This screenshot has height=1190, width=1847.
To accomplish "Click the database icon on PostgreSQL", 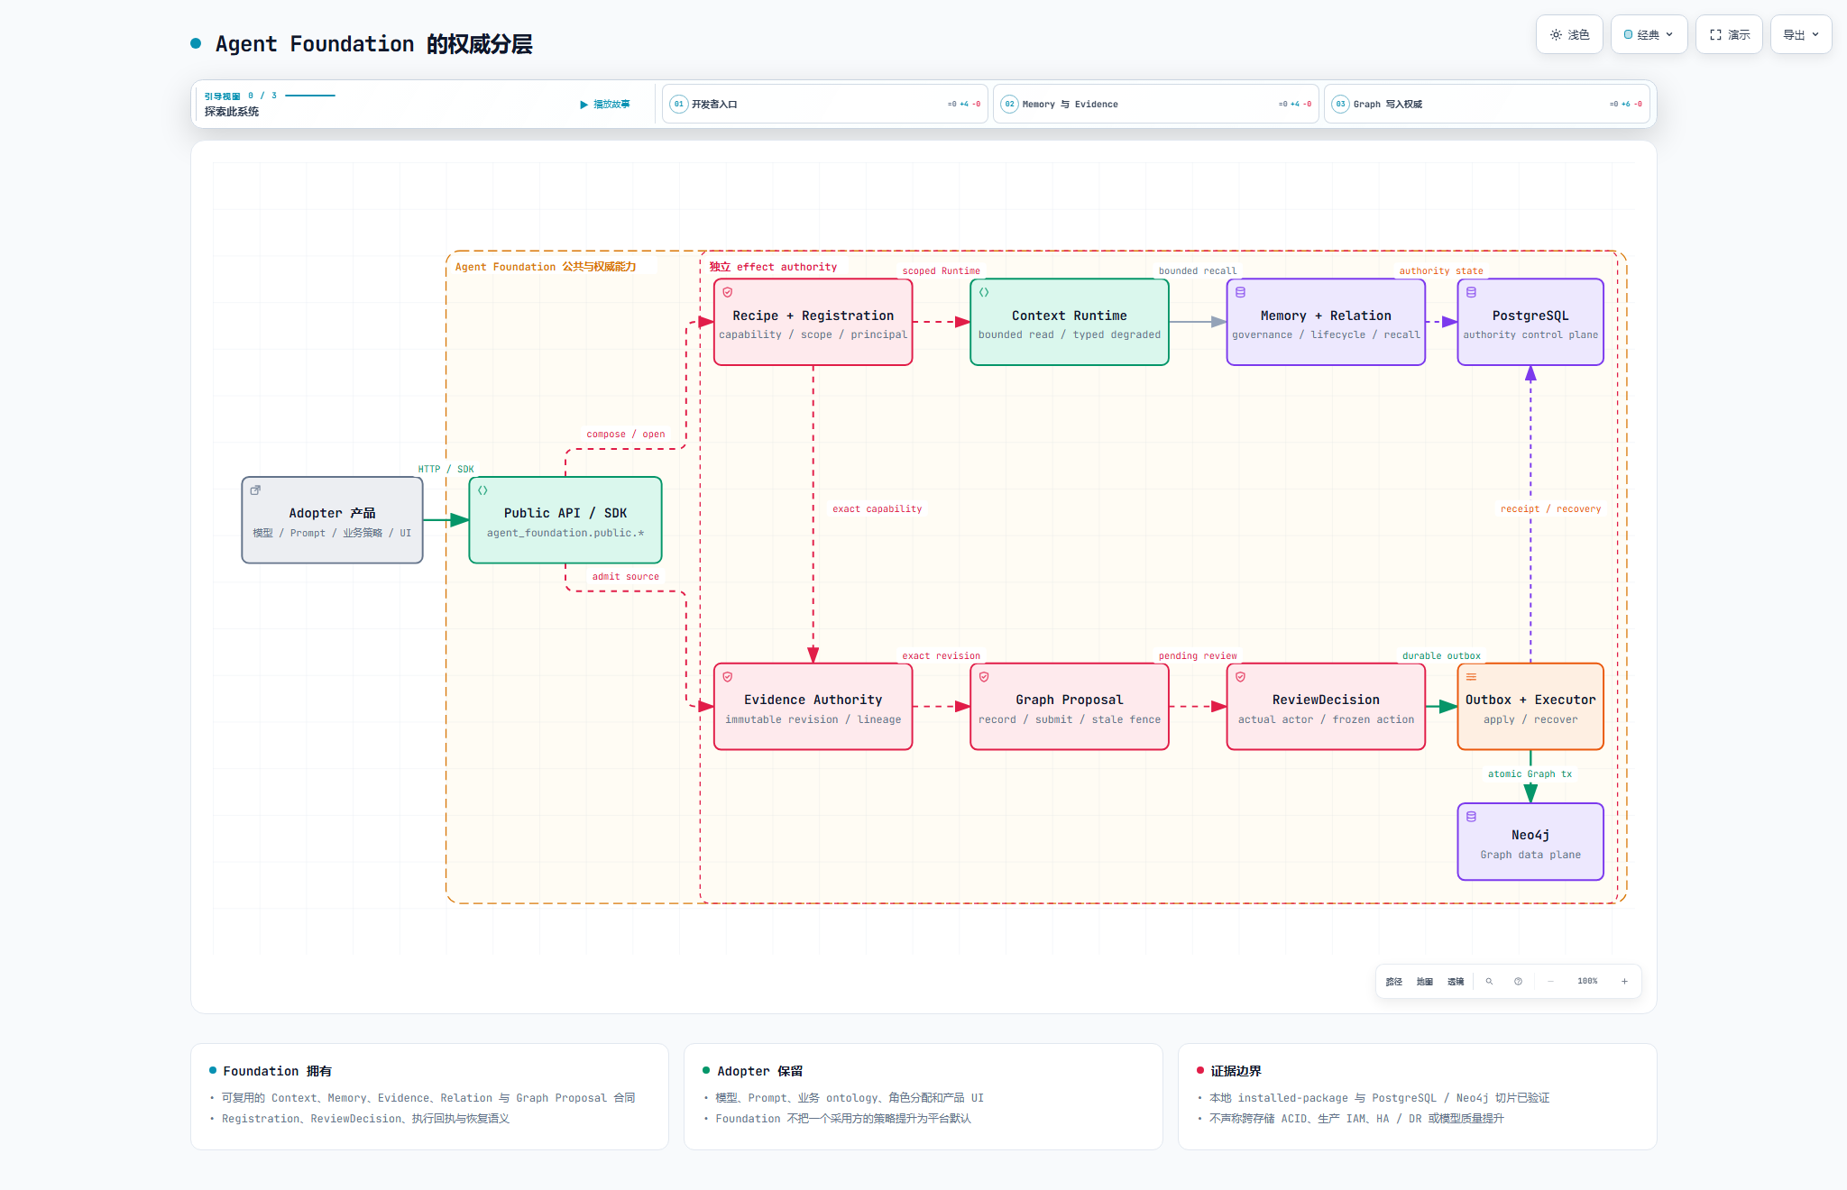I will pyautogui.click(x=1471, y=292).
